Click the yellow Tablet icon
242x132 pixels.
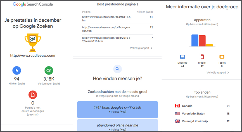[x=222, y=57]
